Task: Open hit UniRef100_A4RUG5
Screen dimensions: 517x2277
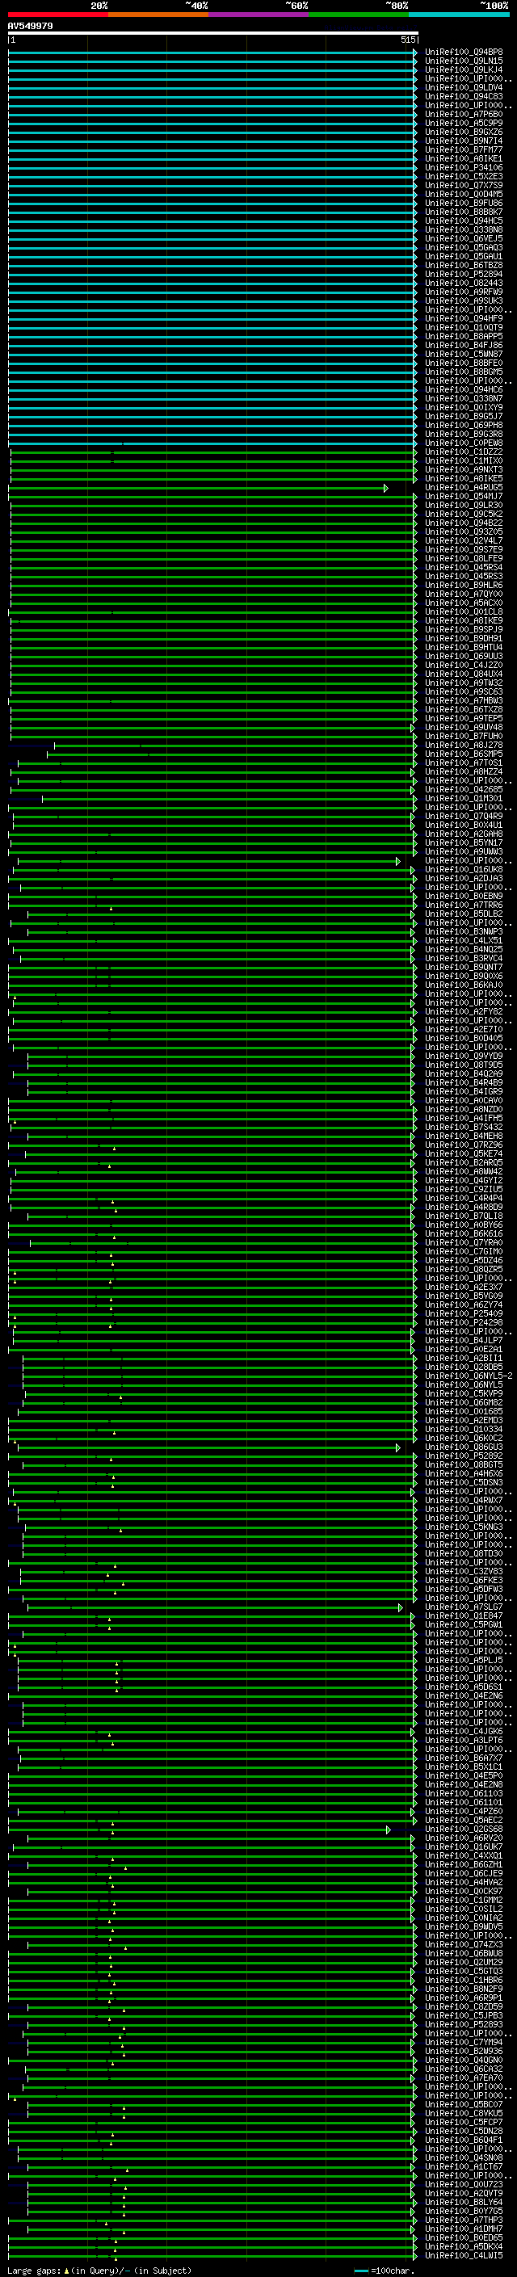Action: (464, 487)
